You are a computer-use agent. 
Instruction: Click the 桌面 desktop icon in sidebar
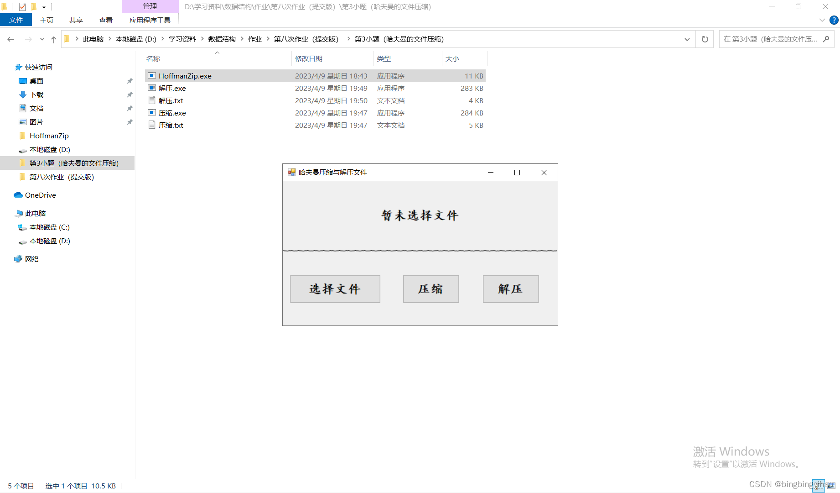(x=23, y=81)
